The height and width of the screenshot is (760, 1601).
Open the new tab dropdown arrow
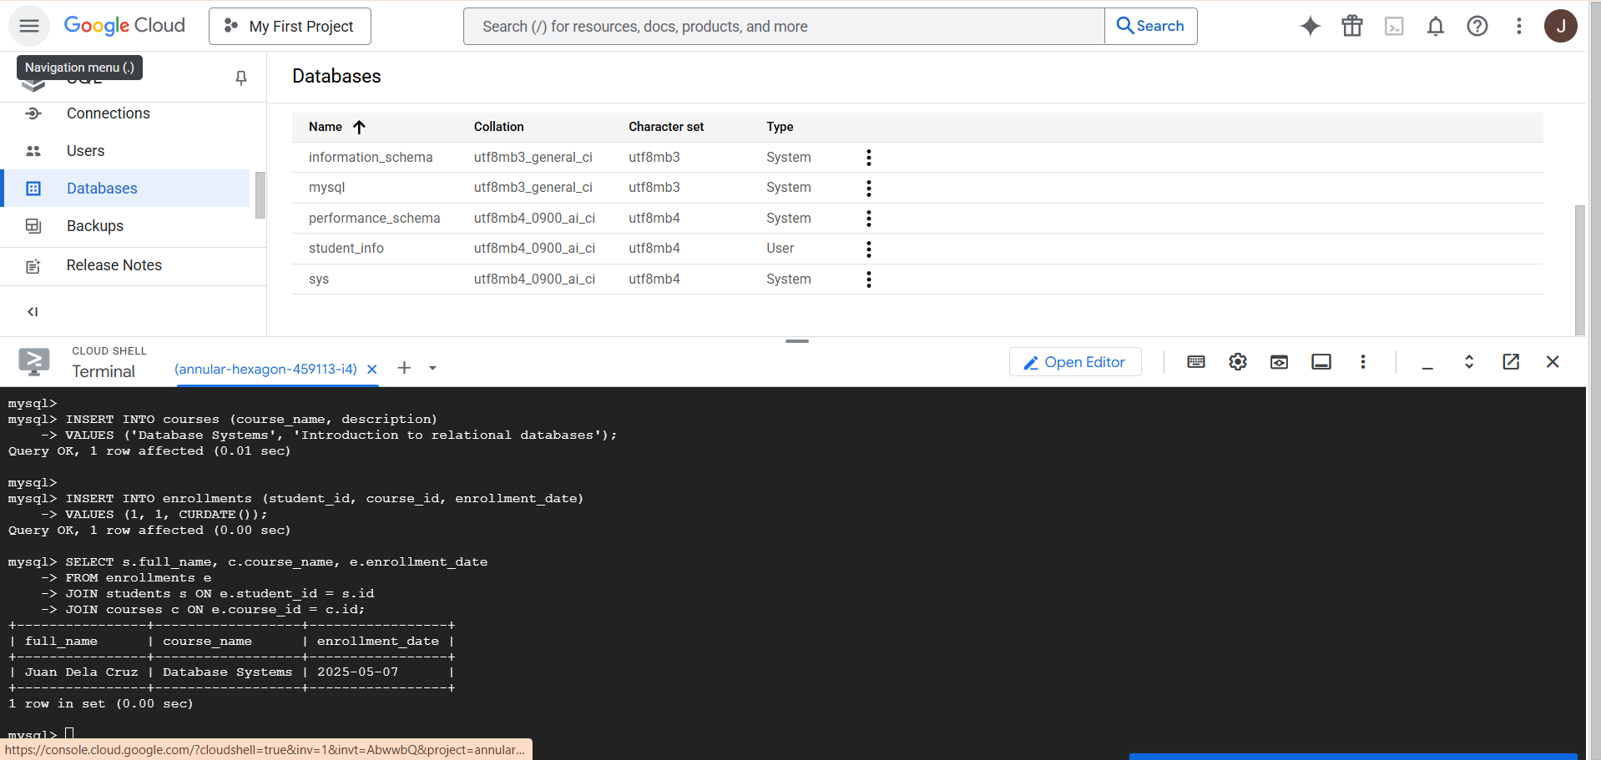pyautogui.click(x=432, y=368)
